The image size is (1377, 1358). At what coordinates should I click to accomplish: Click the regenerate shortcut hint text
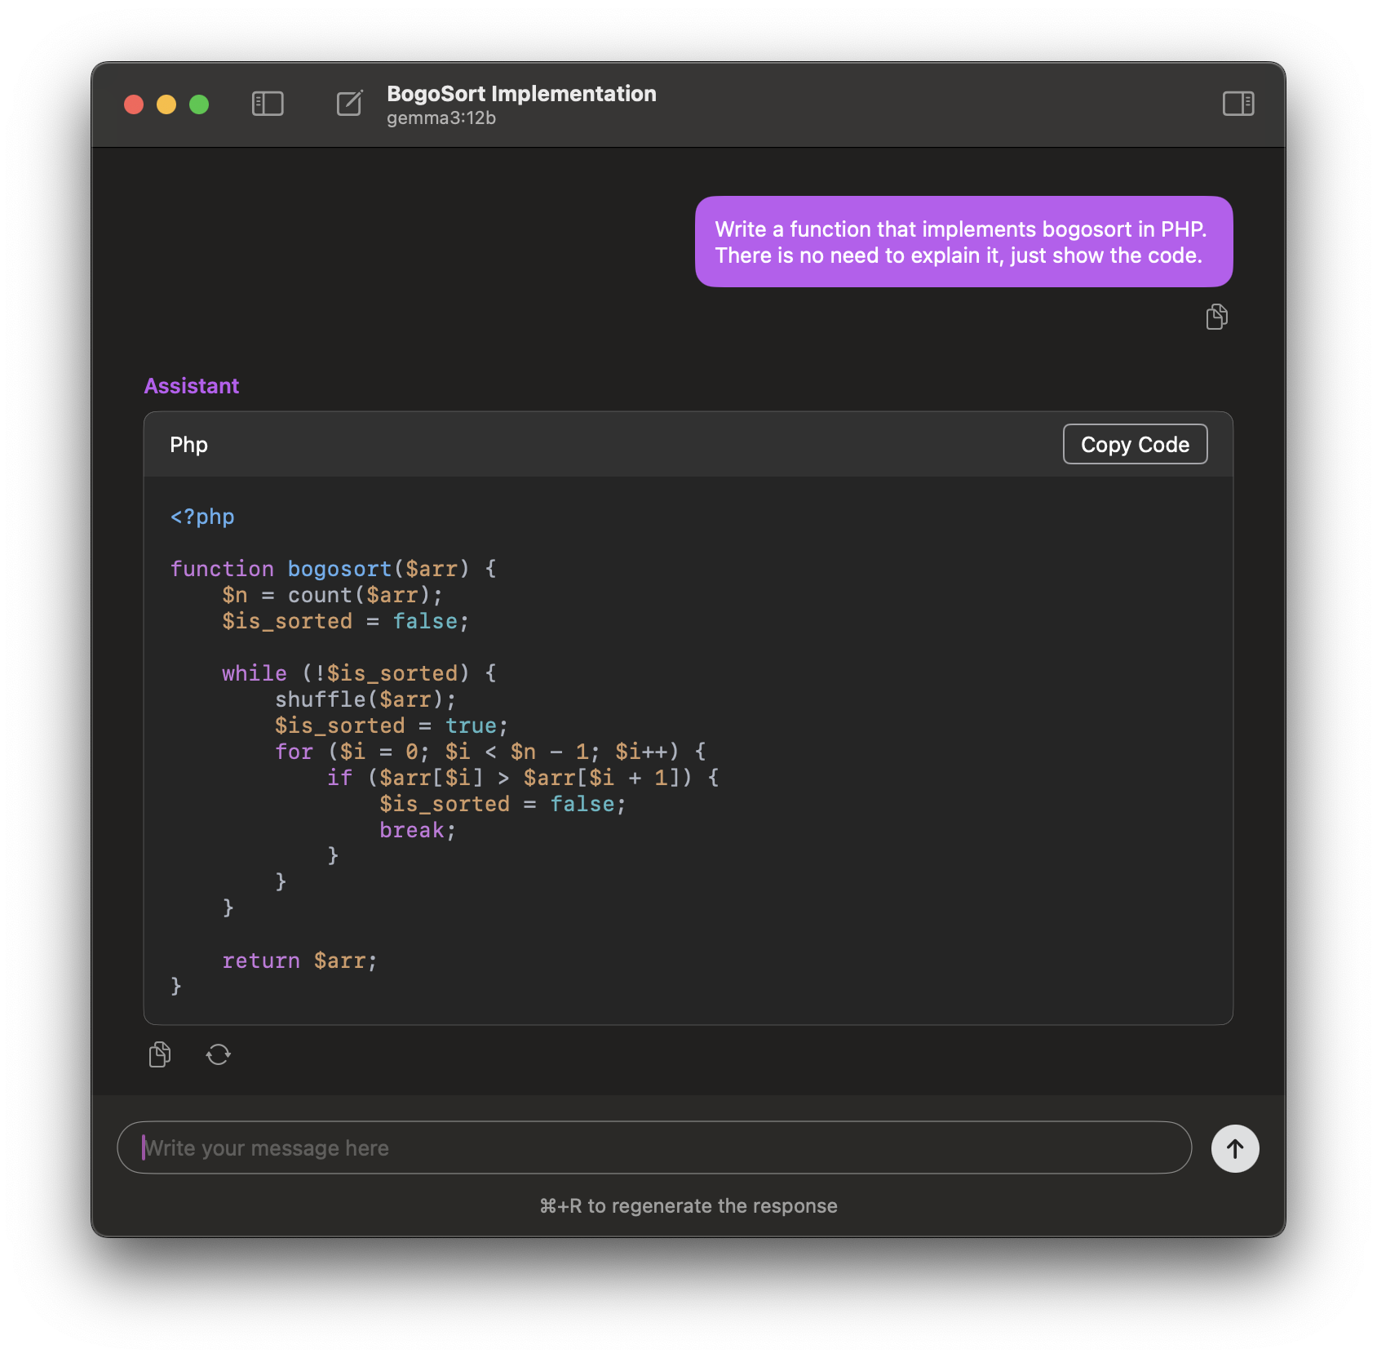pyautogui.click(x=688, y=1205)
